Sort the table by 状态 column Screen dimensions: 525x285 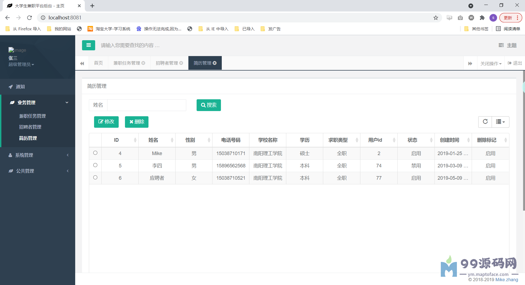pyautogui.click(x=416, y=140)
